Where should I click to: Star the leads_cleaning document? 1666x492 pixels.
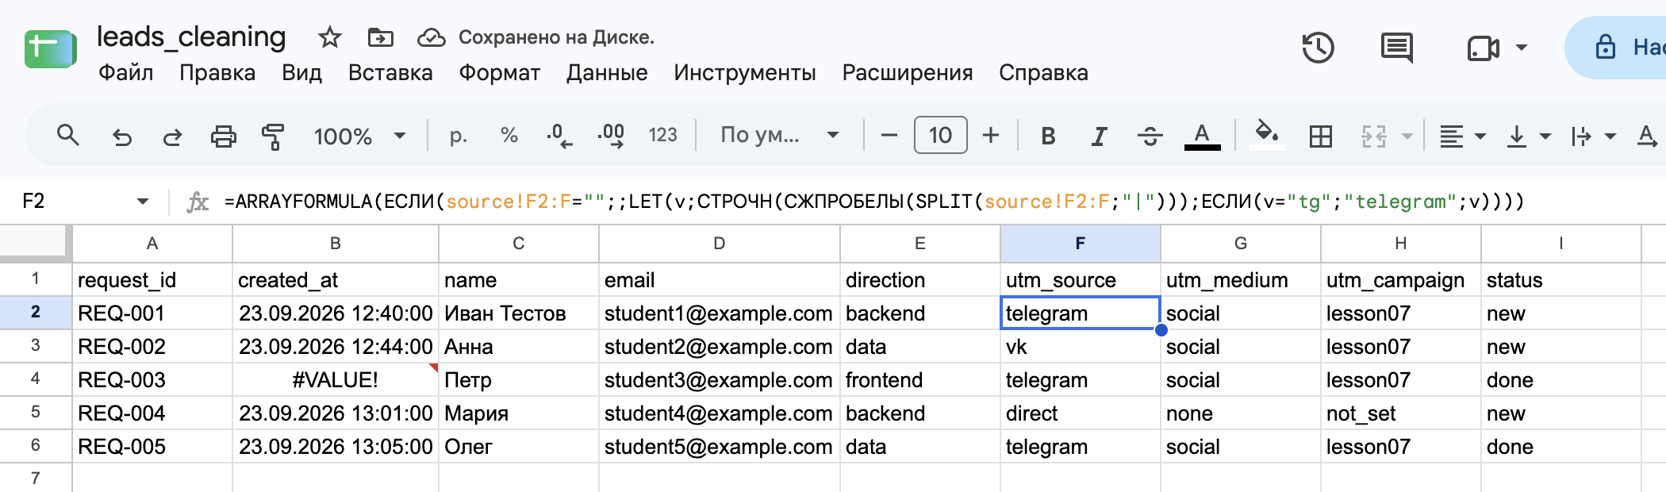click(x=329, y=37)
